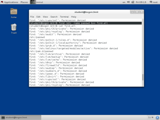Close the terminal window

pyautogui.click(x=142, y=12)
